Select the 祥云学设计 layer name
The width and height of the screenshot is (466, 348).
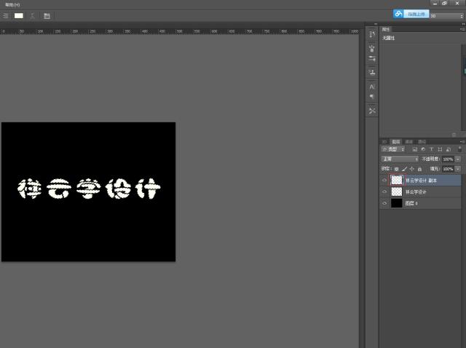[x=416, y=192]
